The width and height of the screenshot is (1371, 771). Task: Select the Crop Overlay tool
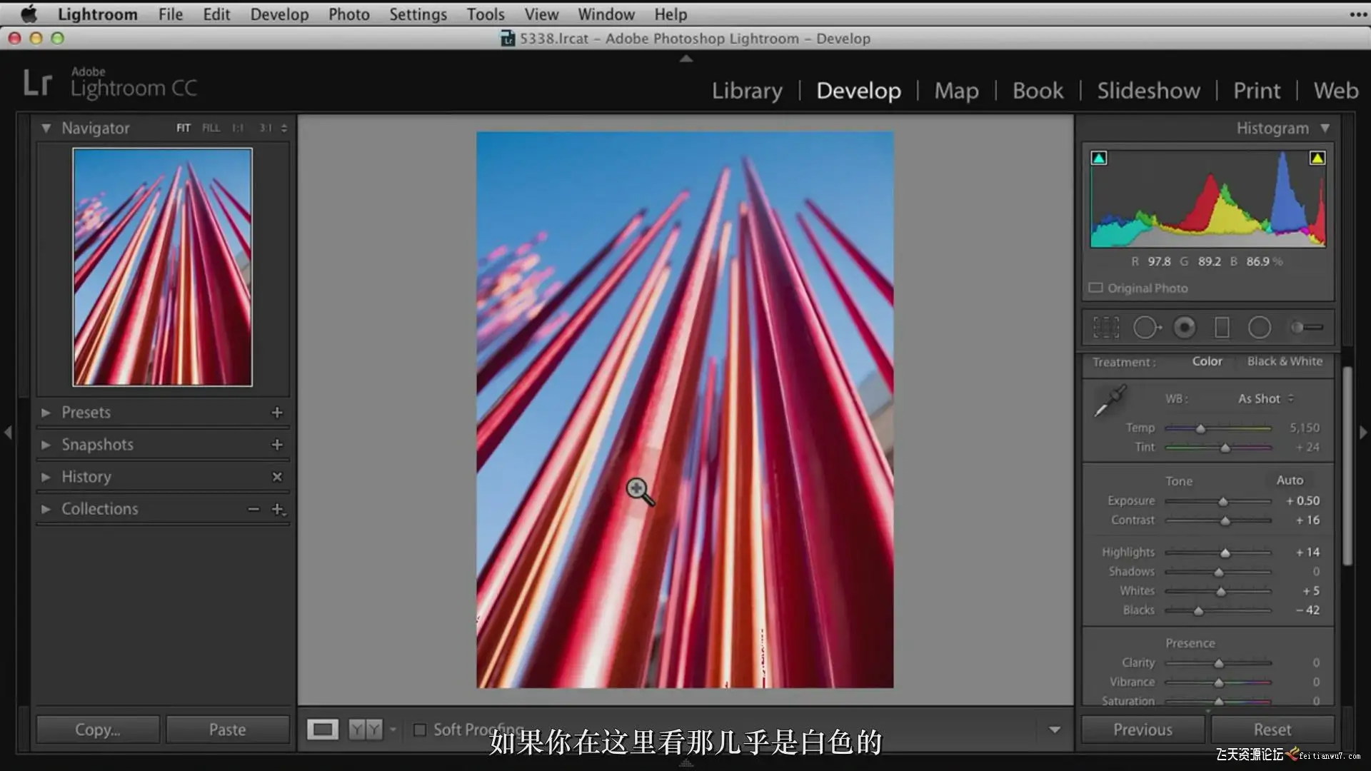pos(1106,328)
